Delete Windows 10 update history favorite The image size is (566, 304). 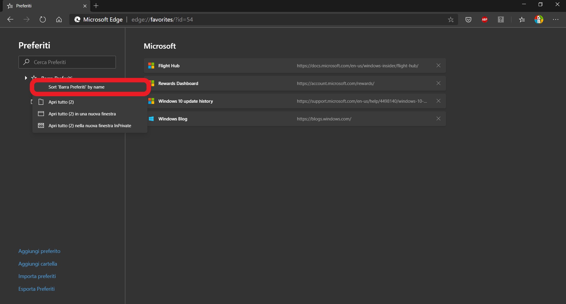[438, 101]
